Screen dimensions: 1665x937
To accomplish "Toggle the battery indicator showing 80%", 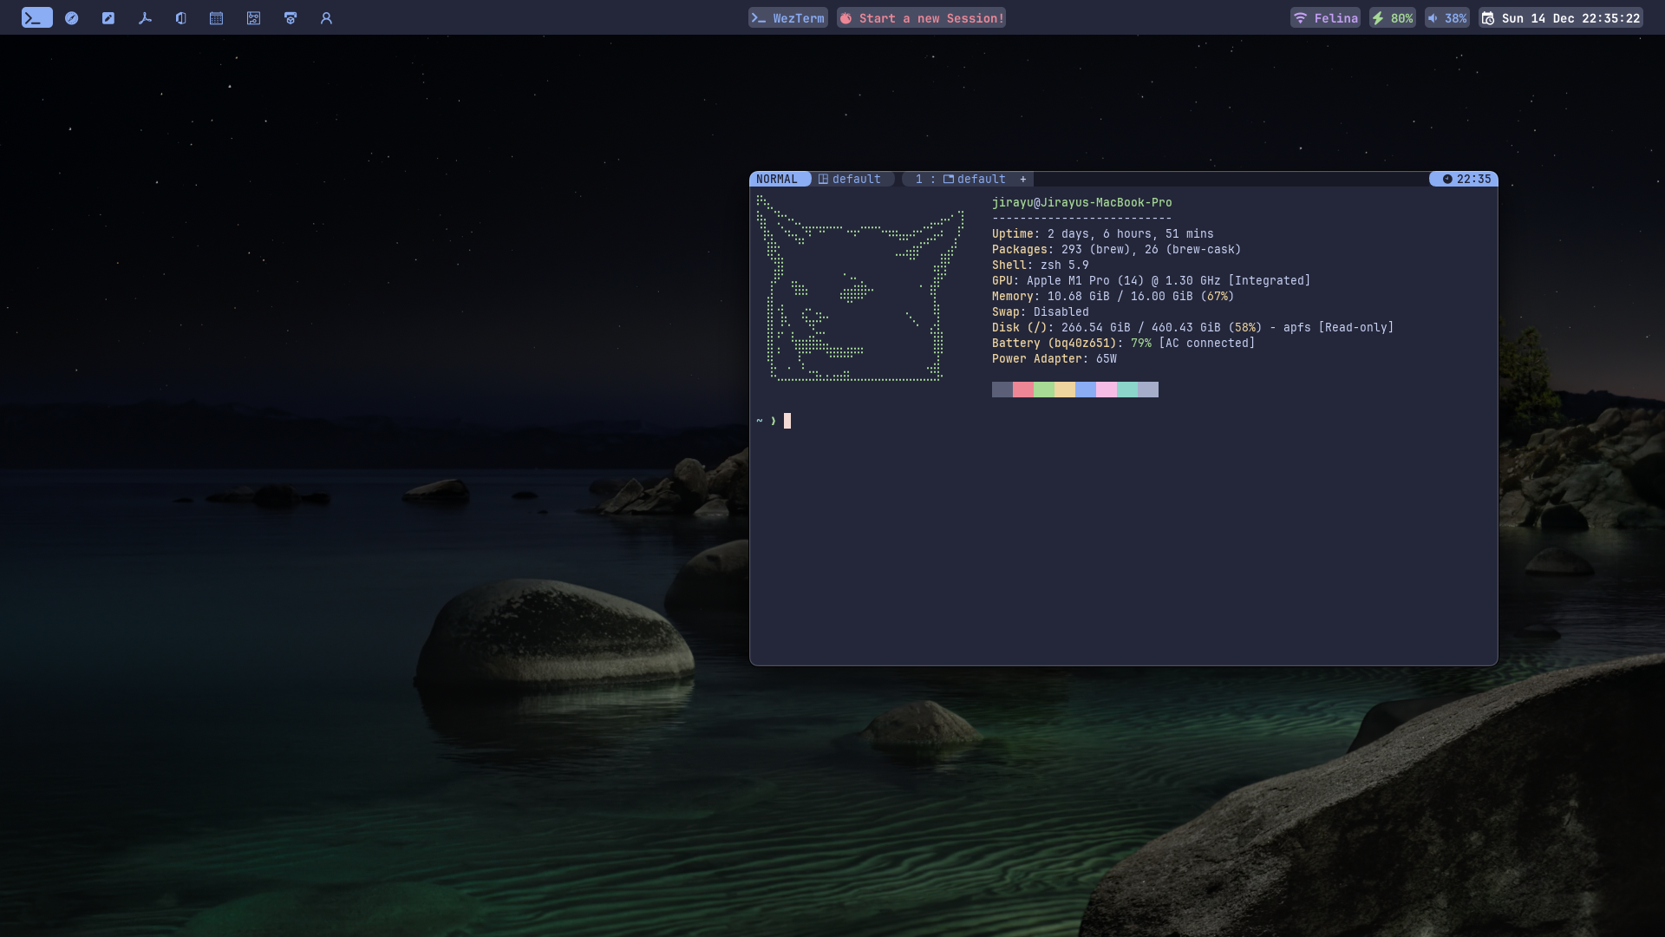I will point(1392,17).
